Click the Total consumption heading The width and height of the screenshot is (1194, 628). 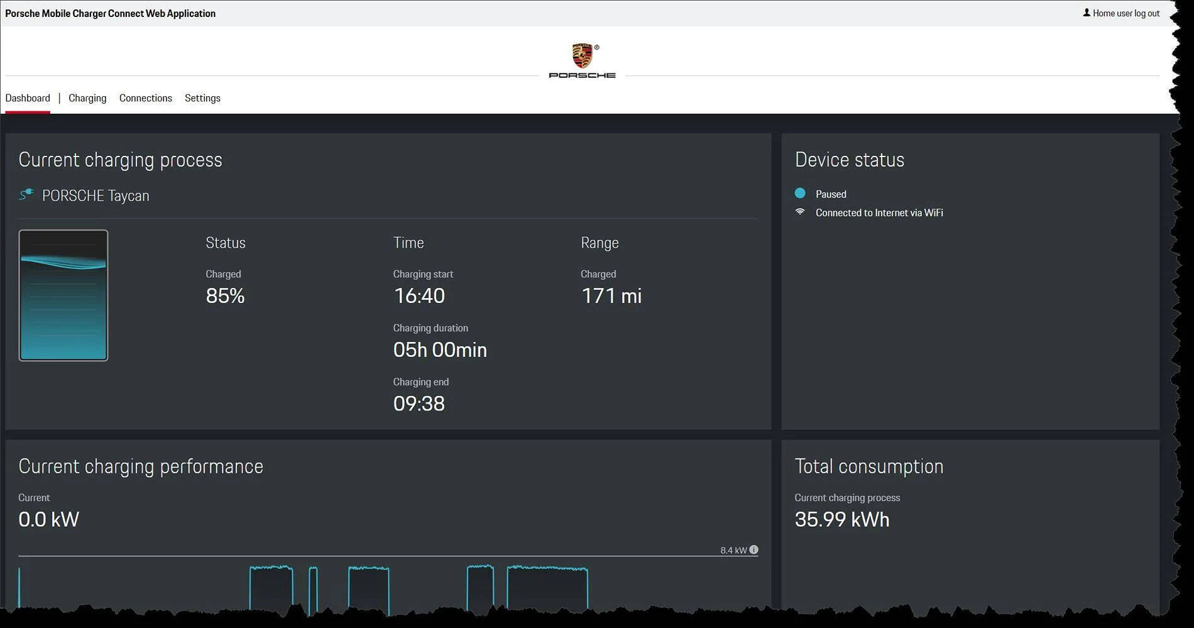tap(869, 466)
